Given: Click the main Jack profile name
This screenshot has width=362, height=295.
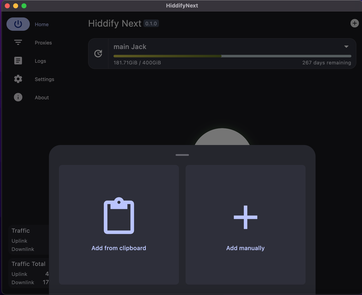Looking at the screenshot, I should (130, 47).
